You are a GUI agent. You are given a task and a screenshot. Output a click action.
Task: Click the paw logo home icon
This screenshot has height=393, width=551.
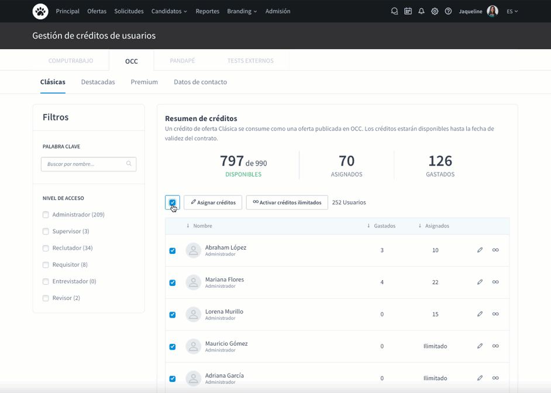[40, 11]
